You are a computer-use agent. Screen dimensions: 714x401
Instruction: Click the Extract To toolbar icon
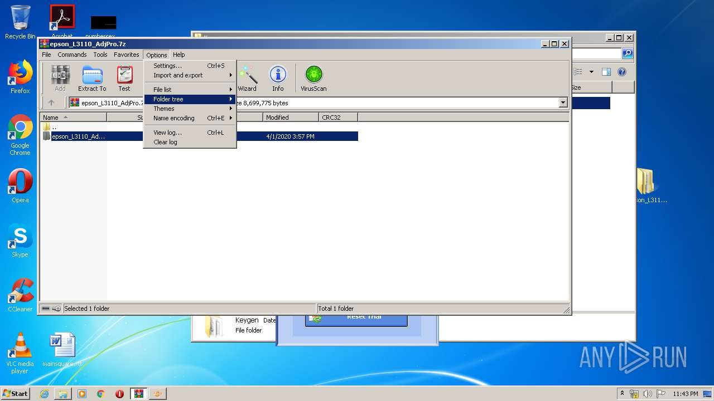click(x=92, y=78)
